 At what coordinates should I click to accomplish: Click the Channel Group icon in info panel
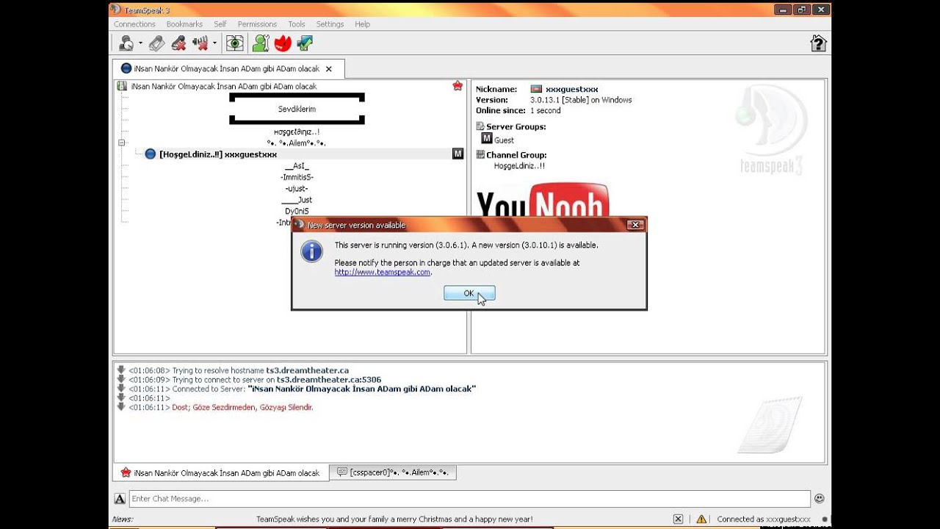click(x=480, y=154)
